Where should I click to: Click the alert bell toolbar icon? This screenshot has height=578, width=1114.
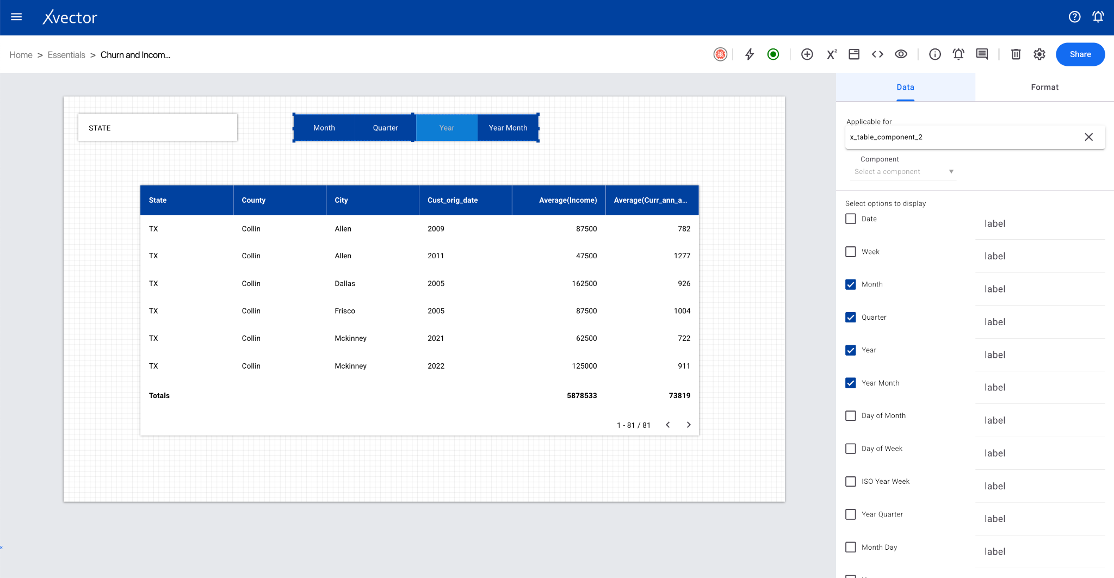[x=958, y=54]
